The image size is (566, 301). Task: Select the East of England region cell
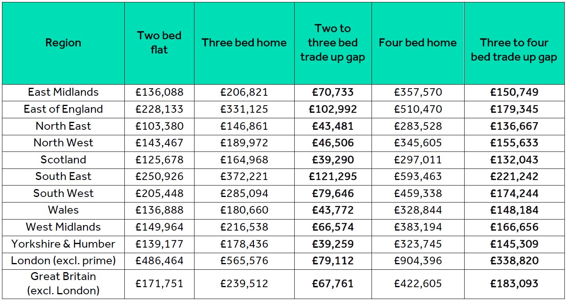pyautogui.click(x=63, y=110)
